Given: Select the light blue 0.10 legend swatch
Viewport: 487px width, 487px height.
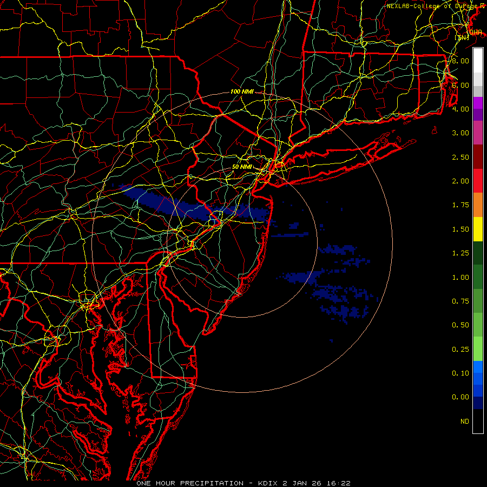Looking at the screenshot, I should point(478,367).
